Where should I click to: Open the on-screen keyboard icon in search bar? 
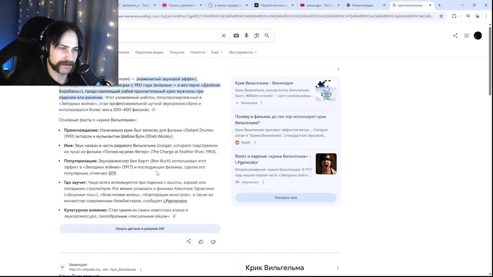pos(236,35)
